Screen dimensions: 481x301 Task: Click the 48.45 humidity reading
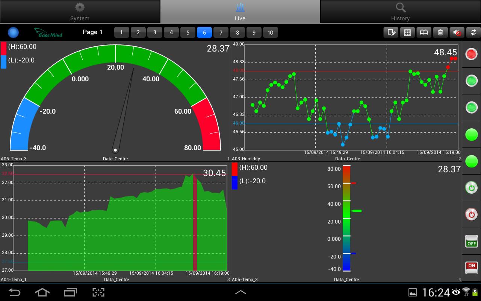[445, 52]
